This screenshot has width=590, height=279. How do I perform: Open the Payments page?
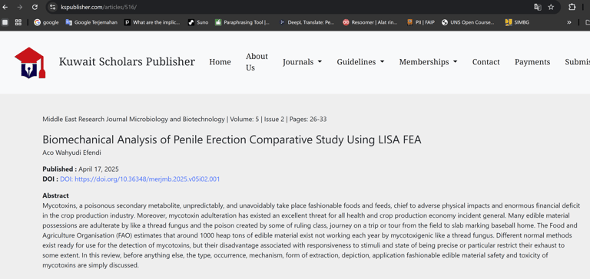(532, 62)
